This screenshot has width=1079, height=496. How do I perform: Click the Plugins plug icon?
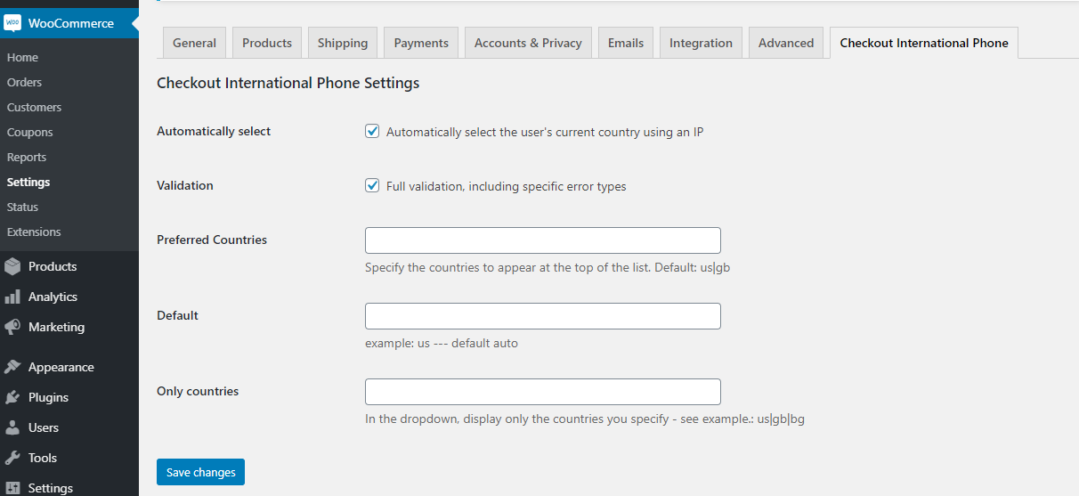coord(12,397)
